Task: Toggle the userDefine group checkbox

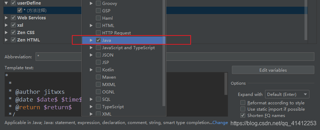Action: pyautogui.click(x=13, y=3)
